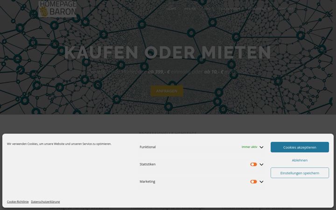Select the Marketing category label
This screenshot has height=210, width=336.
(x=147, y=182)
